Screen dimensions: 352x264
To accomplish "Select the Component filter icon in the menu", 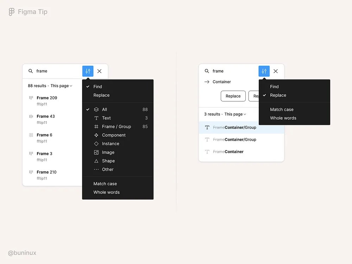I will click(x=96, y=135).
